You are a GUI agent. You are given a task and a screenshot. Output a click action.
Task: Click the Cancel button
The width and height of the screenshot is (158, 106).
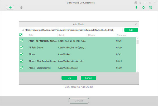(x=88, y=78)
